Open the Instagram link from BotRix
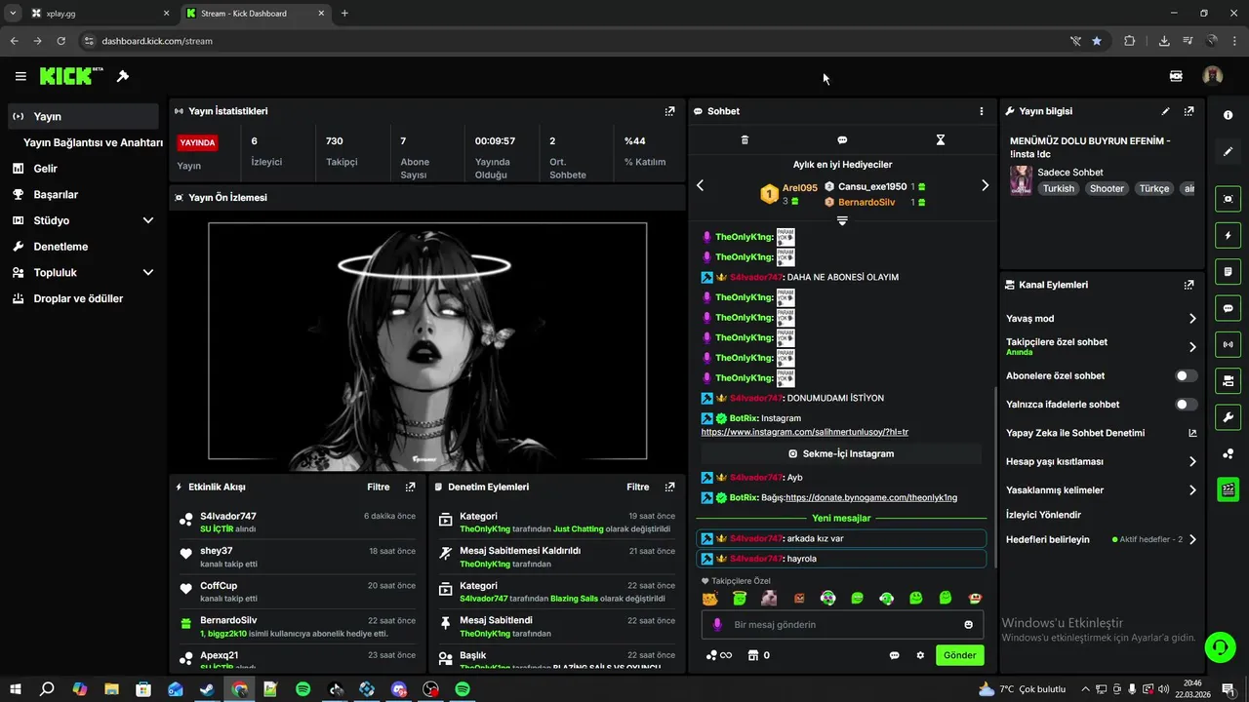 pos(805,431)
